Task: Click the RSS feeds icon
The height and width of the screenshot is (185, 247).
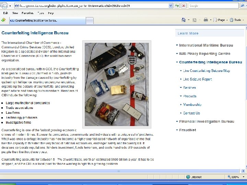Action: (195, 20)
